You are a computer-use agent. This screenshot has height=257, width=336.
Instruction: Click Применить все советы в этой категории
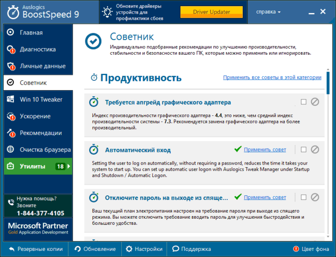[x=272, y=78]
